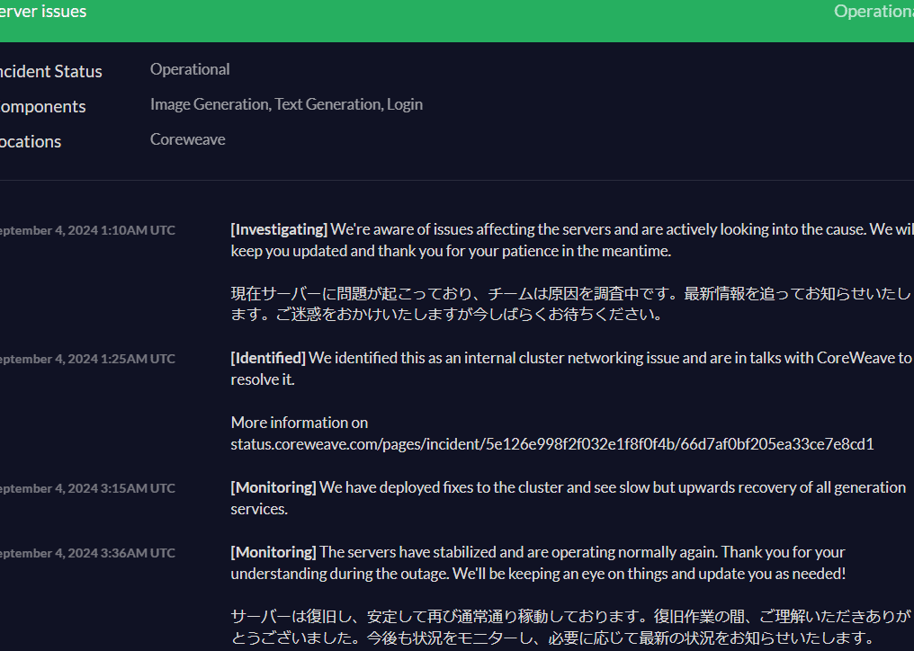Click the [Identified] status tag
This screenshot has height=651, width=914.
268,358
